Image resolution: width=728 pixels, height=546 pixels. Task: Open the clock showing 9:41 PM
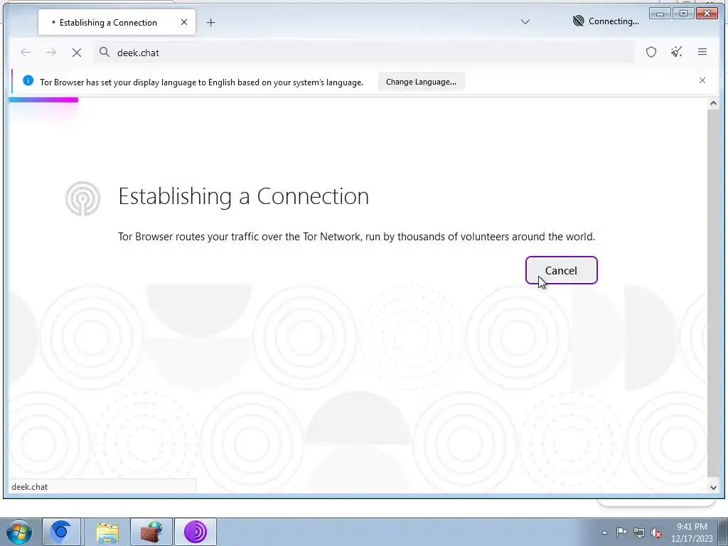[692, 532]
